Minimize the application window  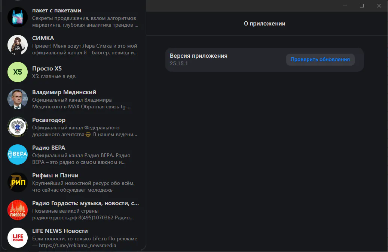click(344, 6)
